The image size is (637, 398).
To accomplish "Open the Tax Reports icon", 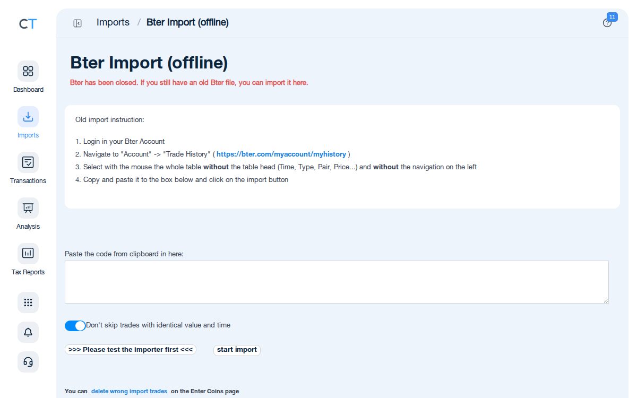I will 28,254.
